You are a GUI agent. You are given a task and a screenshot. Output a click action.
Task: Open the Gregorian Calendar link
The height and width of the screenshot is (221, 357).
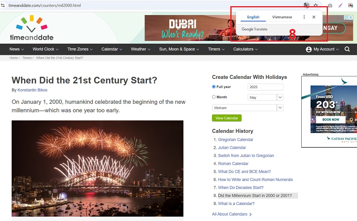point(236,139)
